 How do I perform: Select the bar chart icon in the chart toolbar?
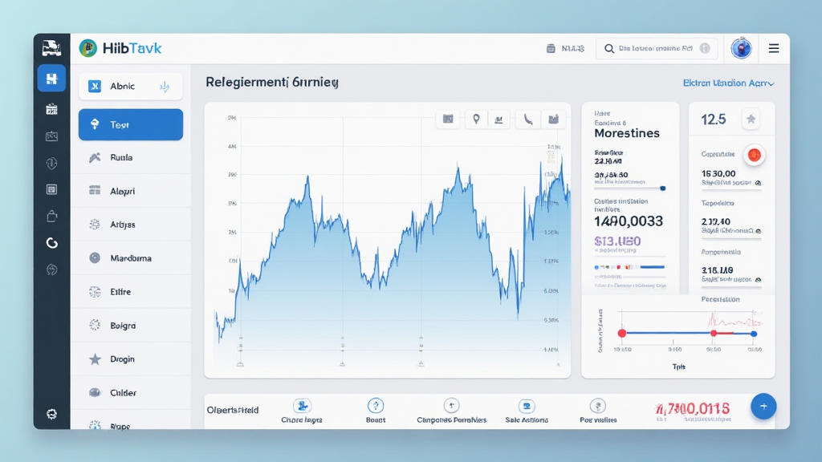[499, 118]
